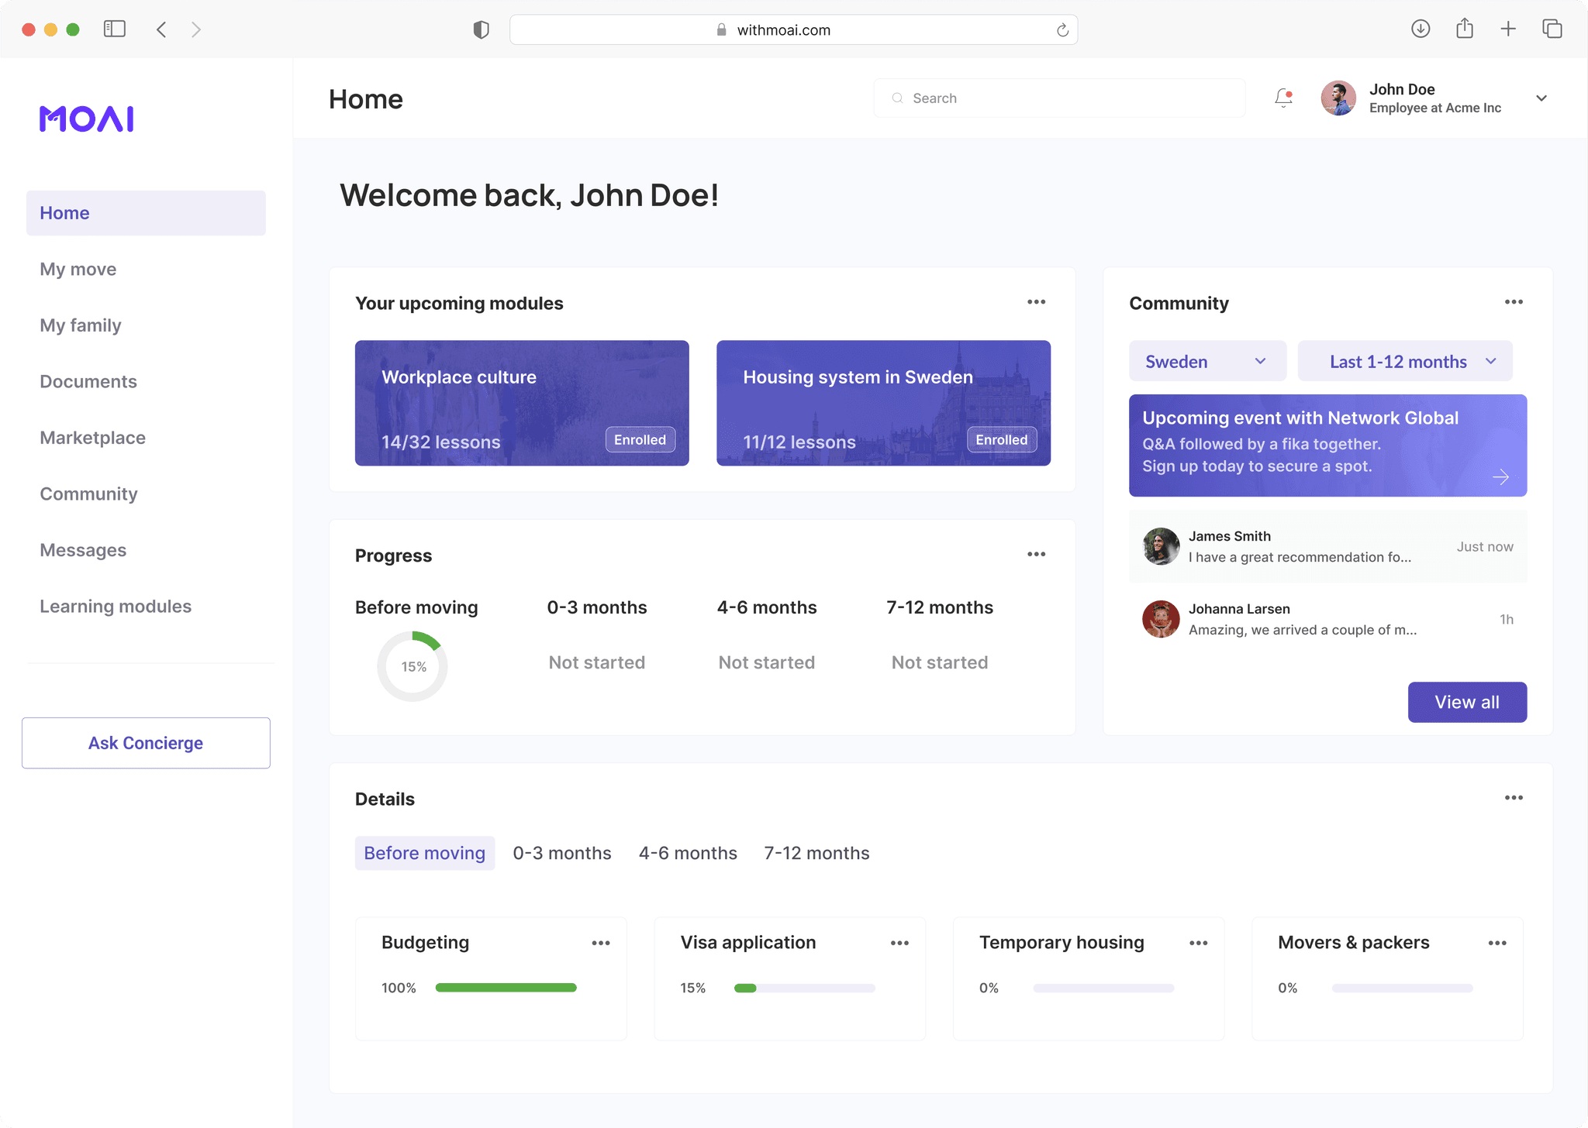Open the three-dot menu on Upcoming modules
Viewport: 1588px width, 1128px height.
tap(1036, 302)
